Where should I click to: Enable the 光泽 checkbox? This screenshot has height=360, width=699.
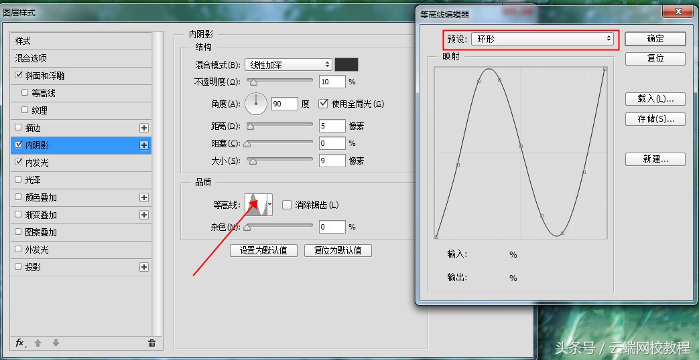coord(18,179)
